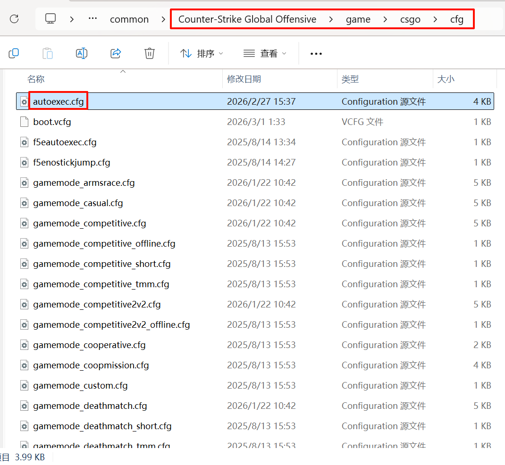Click the gamemode_cooperative.cfg file icon
The image size is (505, 465).
click(x=24, y=345)
